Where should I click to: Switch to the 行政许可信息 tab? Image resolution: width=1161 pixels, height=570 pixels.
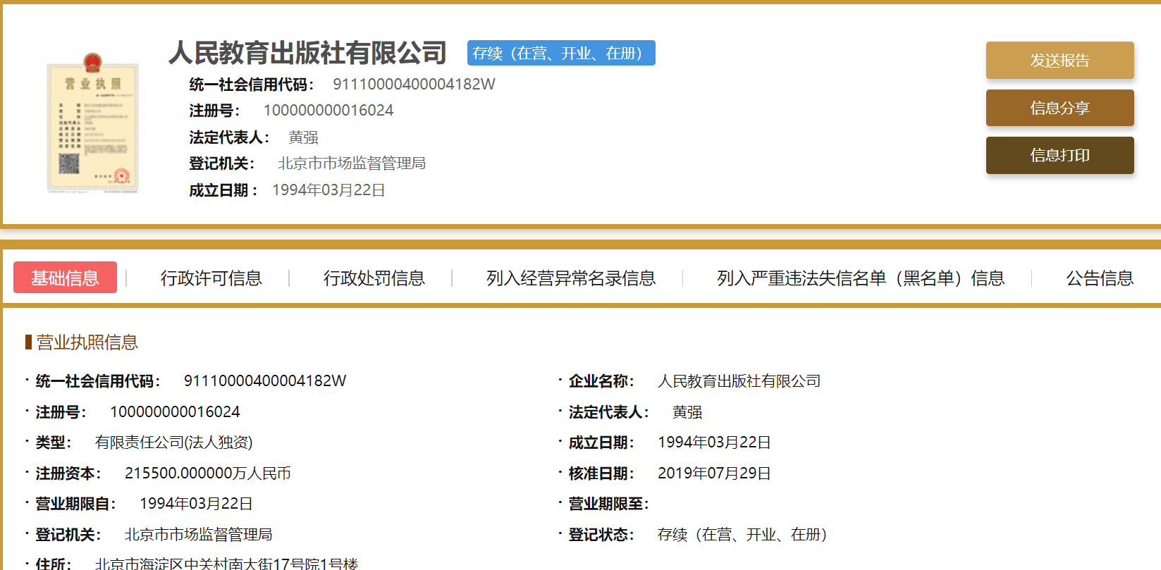(211, 278)
